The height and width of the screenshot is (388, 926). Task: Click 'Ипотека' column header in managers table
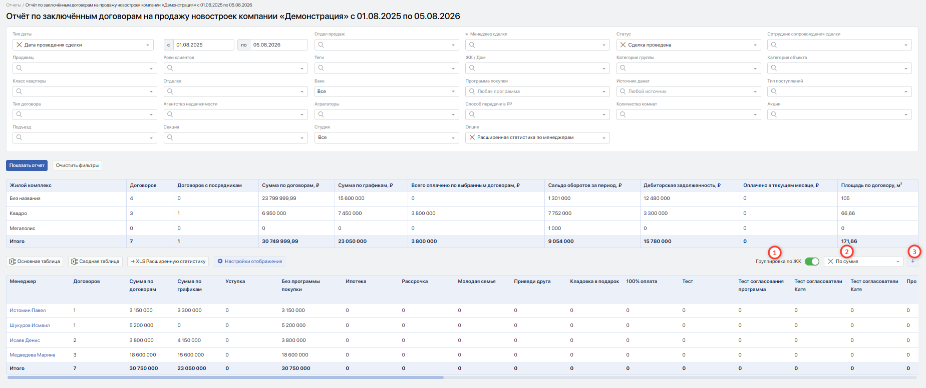click(356, 281)
